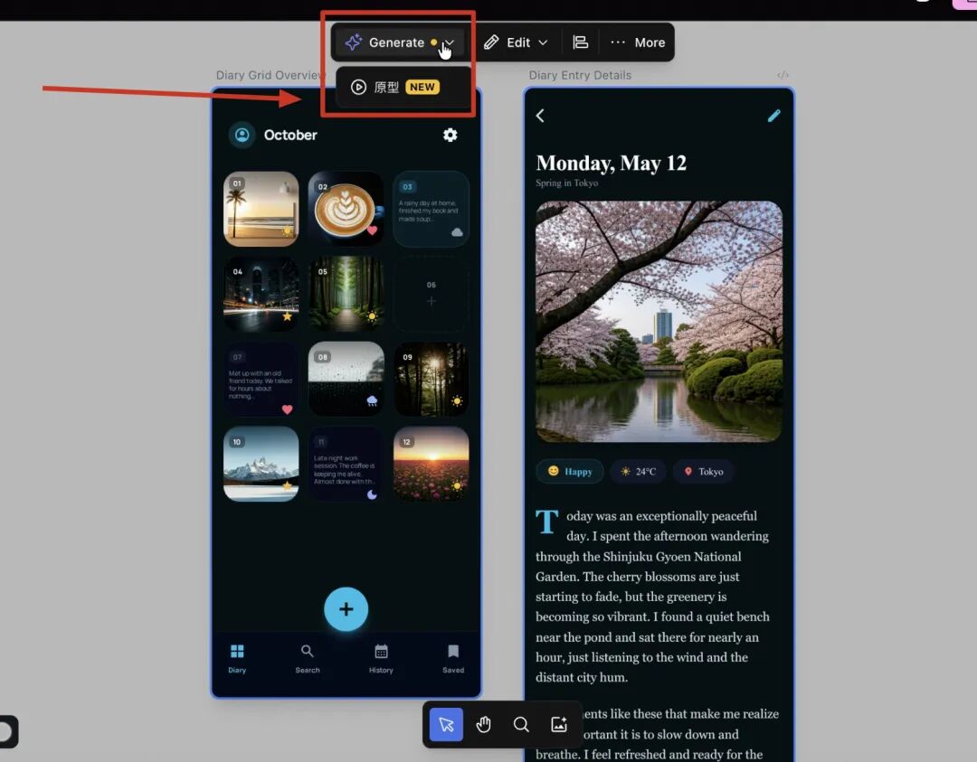Click the back arrow in Diary Entry Details

point(540,115)
